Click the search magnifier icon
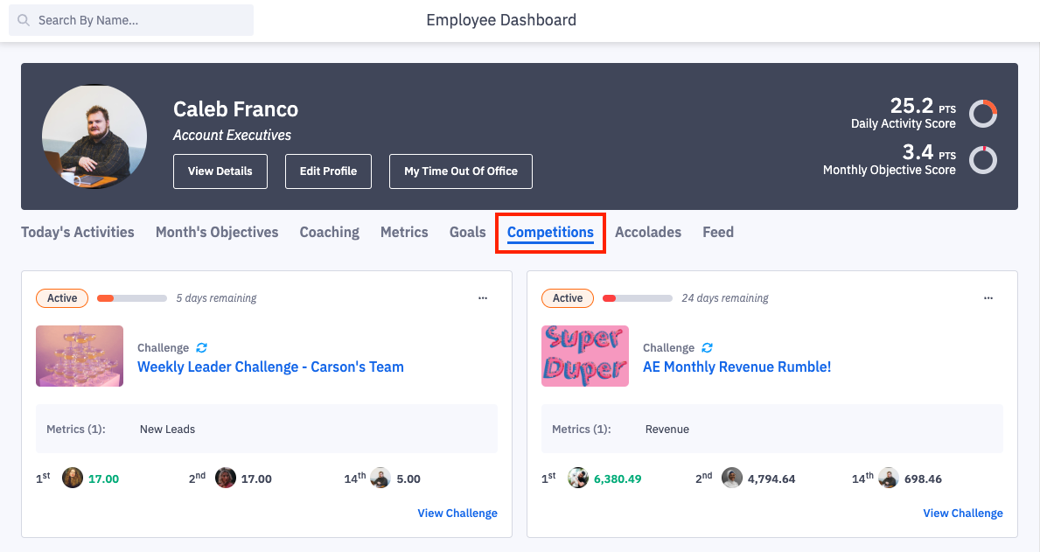The width and height of the screenshot is (1040, 552). coord(24,20)
